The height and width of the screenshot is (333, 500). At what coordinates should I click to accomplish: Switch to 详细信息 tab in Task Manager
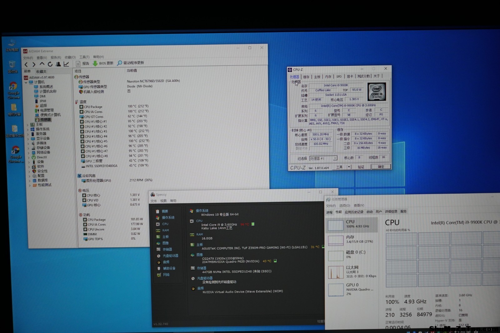coord(391,212)
